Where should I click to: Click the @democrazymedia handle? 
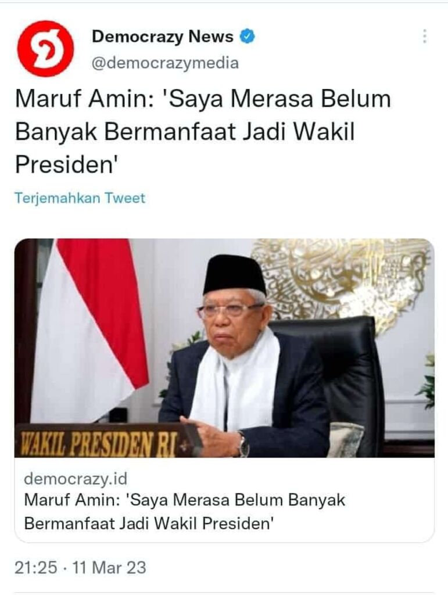[165, 63]
